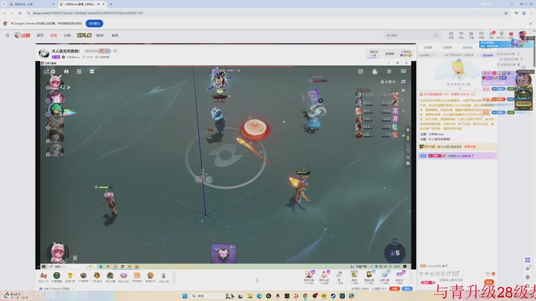Close the 战斗统计 battle stats panel
The width and height of the screenshot is (536, 301).
tap(403, 90)
